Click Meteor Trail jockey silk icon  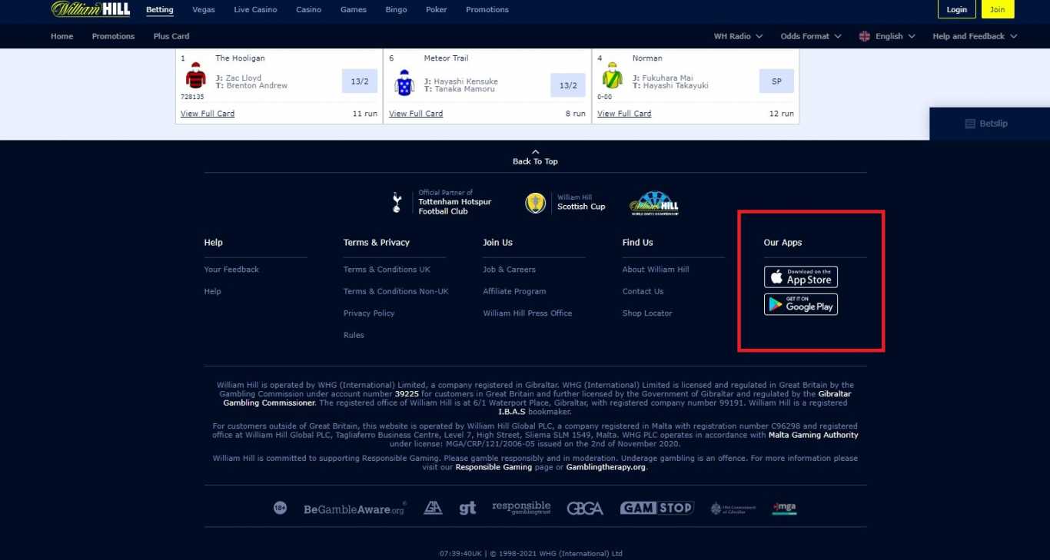[x=404, y=82]
